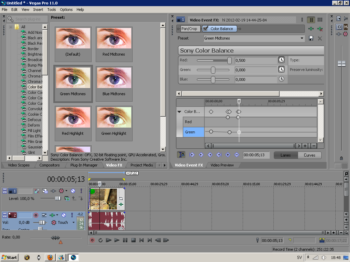The height and width of the screenshot is (262, 350).
Task: Open the File menu
Action: pyautogui.click(x=4, y=10)
